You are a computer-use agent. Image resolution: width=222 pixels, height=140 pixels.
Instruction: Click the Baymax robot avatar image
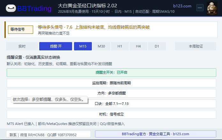[x=212, y=8]
